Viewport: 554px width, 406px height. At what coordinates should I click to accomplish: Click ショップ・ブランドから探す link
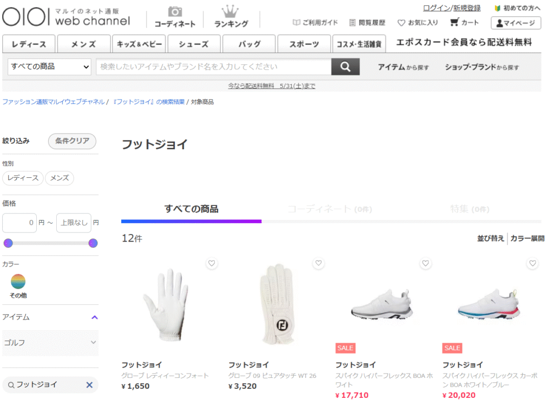point(482,67)
